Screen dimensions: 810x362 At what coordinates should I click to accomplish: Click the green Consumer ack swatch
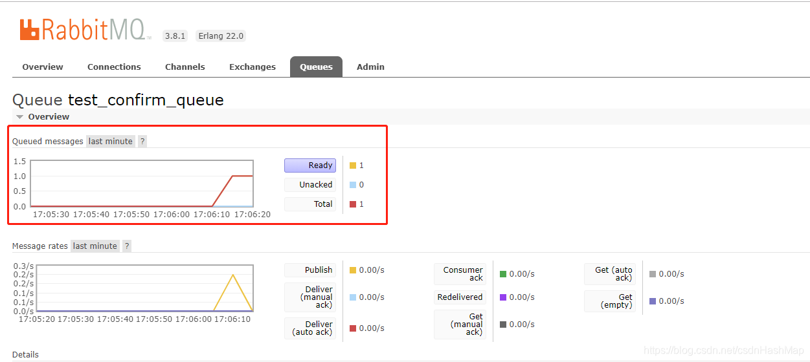click(x=503, y=274)
